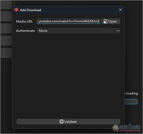Click the Add Download title text
Screen dimensions: 143x134
(x=30, y=10)
